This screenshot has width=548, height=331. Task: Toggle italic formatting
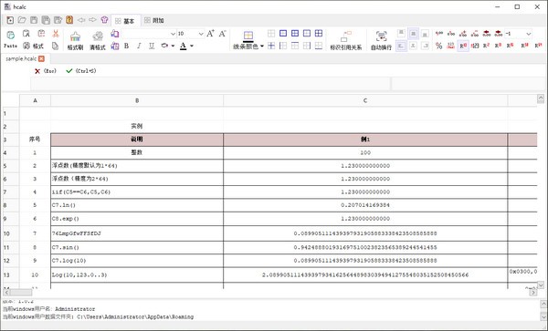pyautogui.click(x=139, y=46)
